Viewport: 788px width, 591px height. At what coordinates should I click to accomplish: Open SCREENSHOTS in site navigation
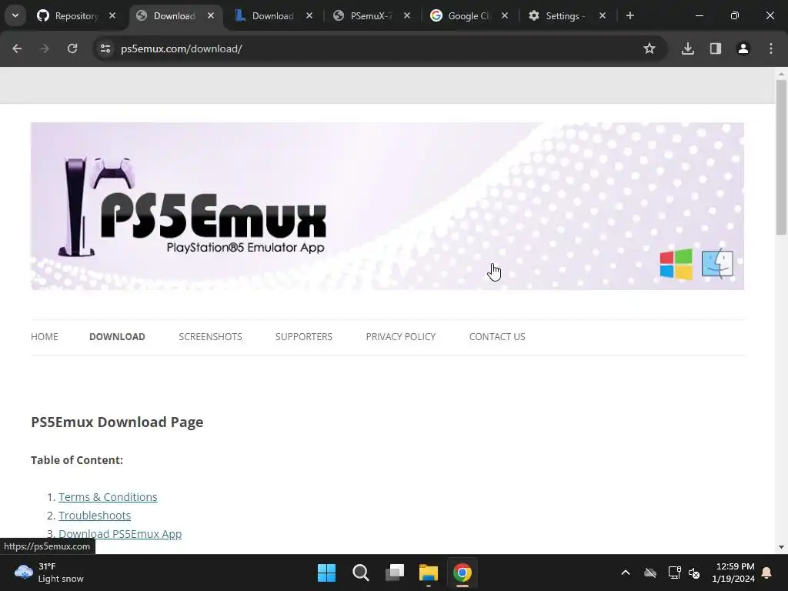click(x=210, y=337)
